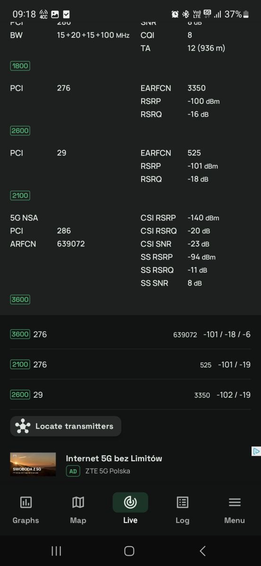Tap the green 1800 band badge
The image size is (261, 566).
(x=20, y=66)
